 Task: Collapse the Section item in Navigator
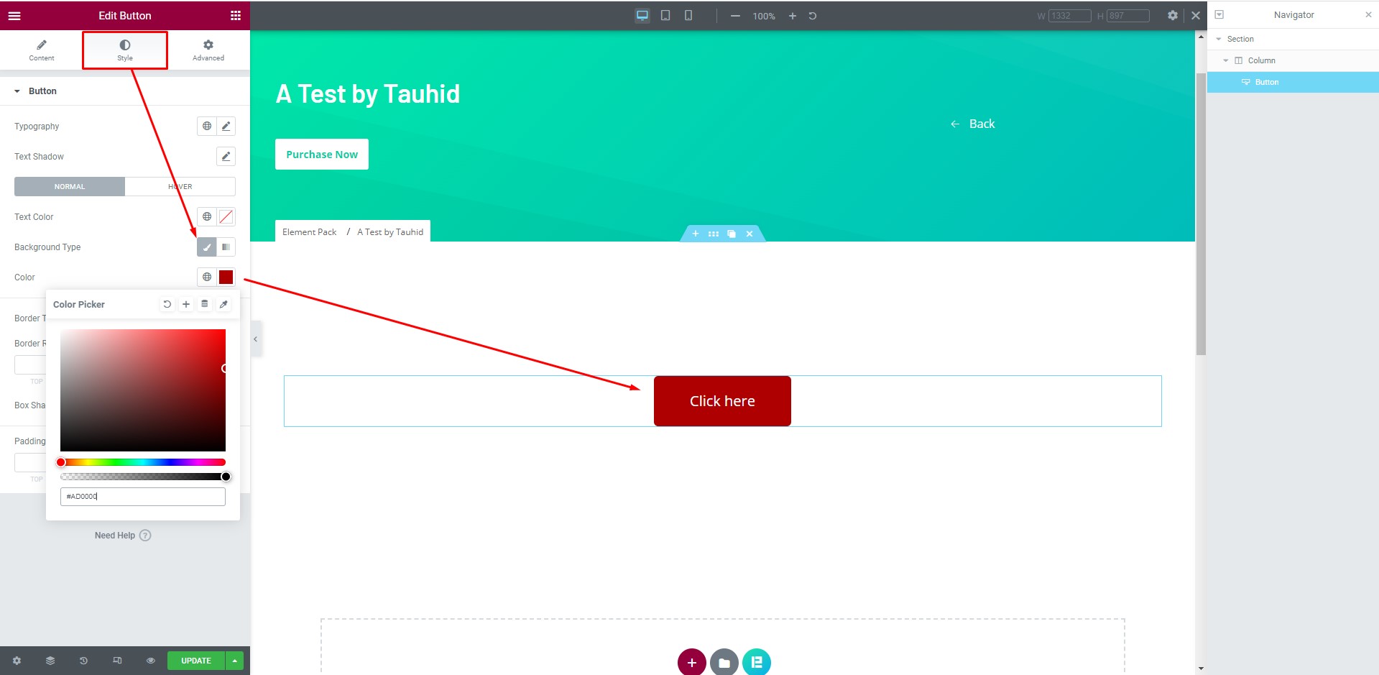click(1218, 39)
